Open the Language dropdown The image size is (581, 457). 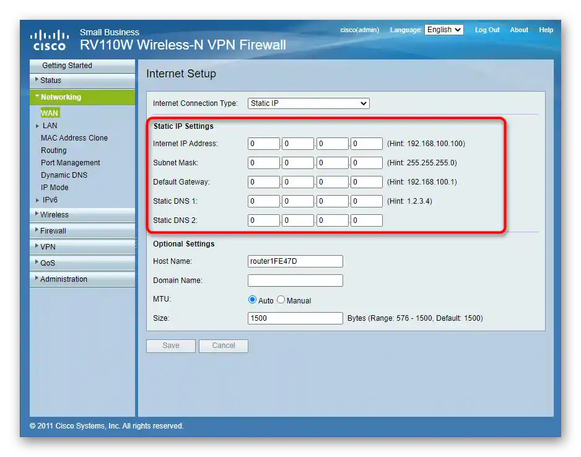coord(444,30)
